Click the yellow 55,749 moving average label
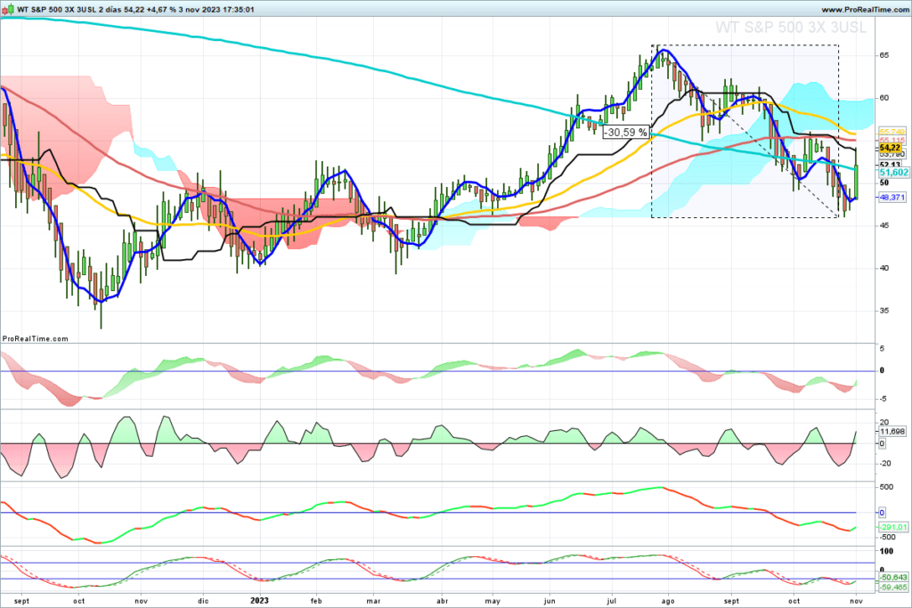Viewport: 912px width, 608px height. [x=892, y=133]
